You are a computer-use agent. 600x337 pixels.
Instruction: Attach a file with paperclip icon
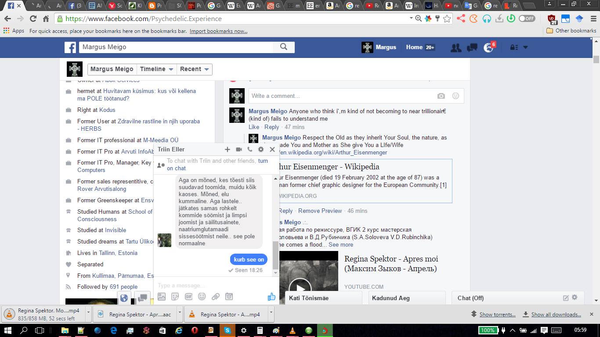point(215,297)
